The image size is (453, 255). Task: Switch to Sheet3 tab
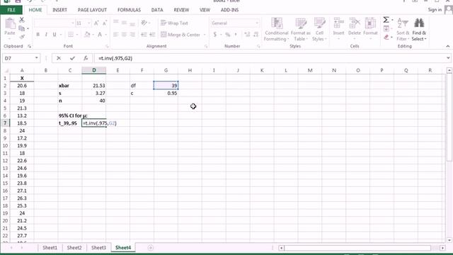(x=98, y=248)
